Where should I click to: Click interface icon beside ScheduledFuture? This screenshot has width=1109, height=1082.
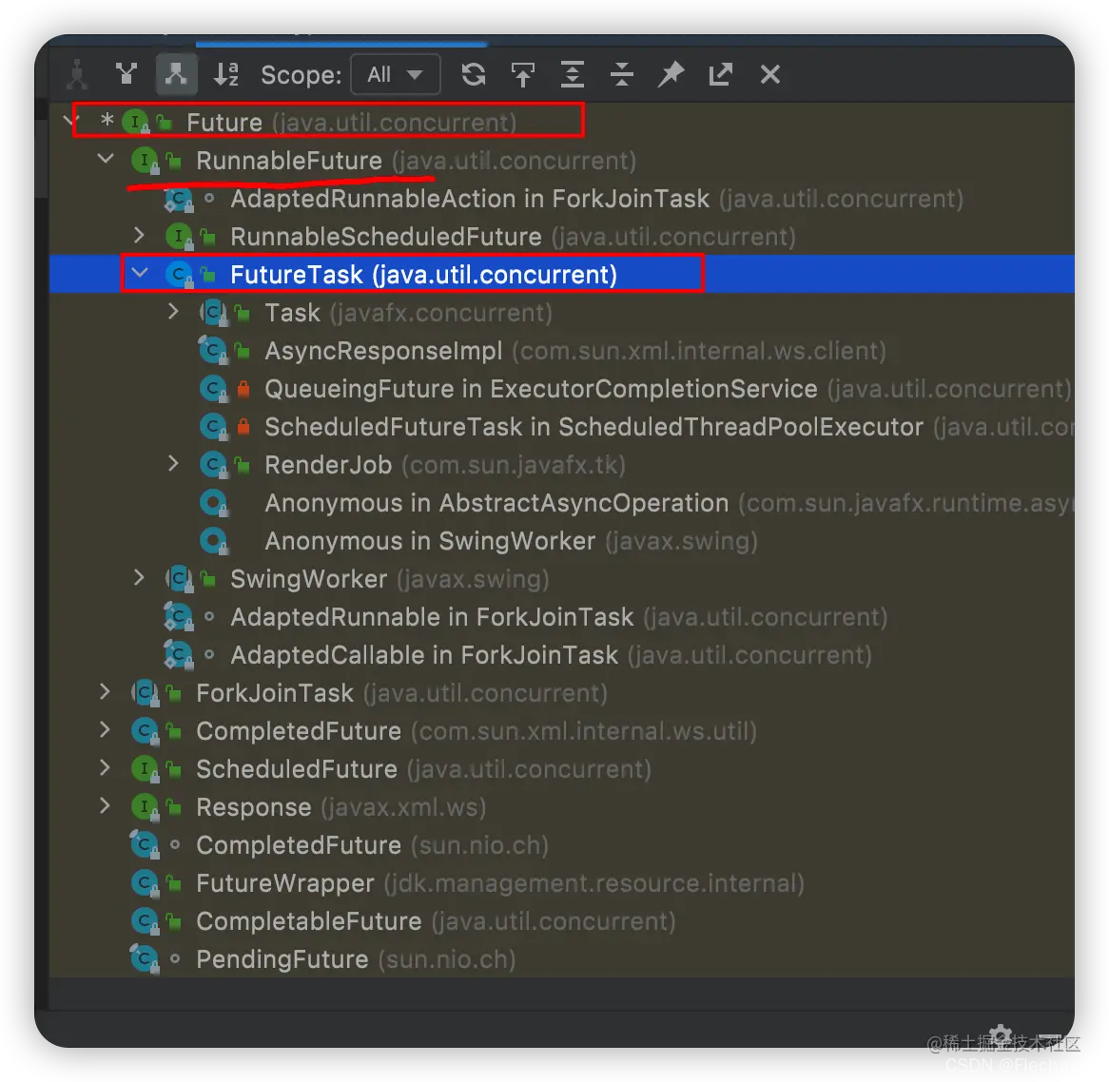click(145, 769)
